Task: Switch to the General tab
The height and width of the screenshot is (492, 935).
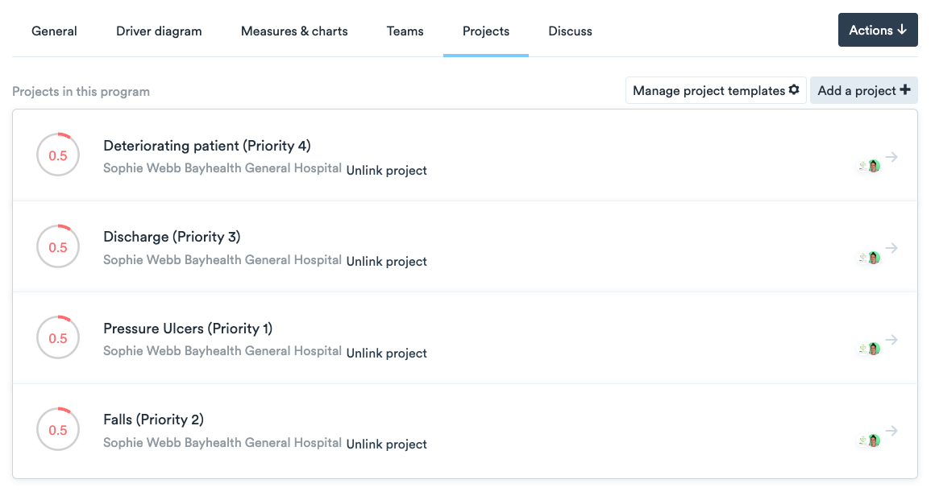Action: point(54,31)
